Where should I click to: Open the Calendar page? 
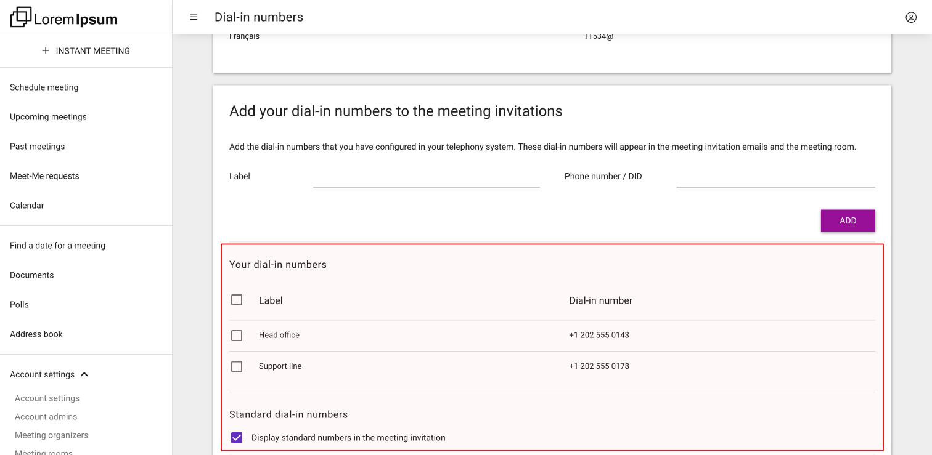tap(27, 206)
